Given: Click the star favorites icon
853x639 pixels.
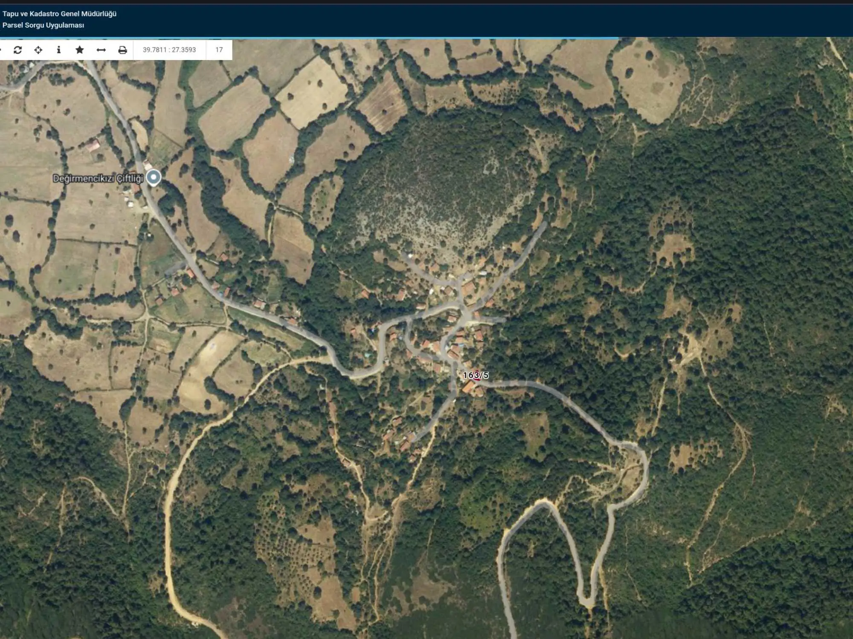Looking at the screenshot, I should tap(79, 50).
